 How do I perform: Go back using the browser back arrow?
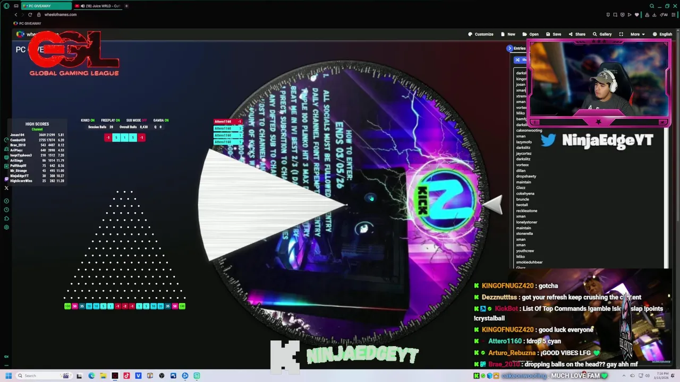coord(15,14)
